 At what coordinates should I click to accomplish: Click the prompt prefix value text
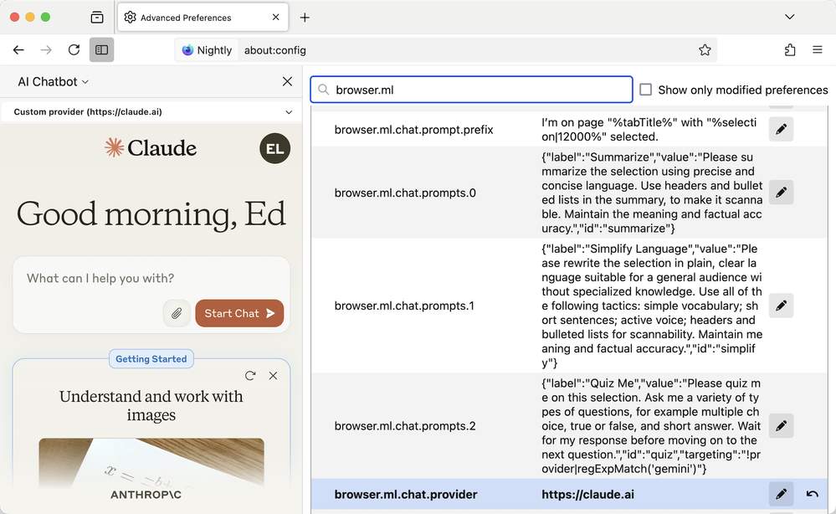[x=649, y=130]
